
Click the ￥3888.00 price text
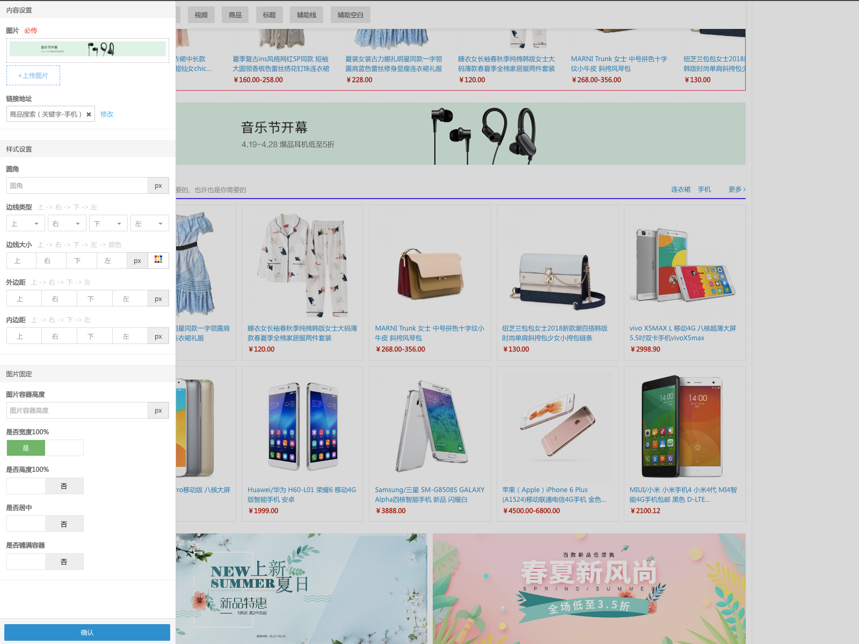click(390, 511)
